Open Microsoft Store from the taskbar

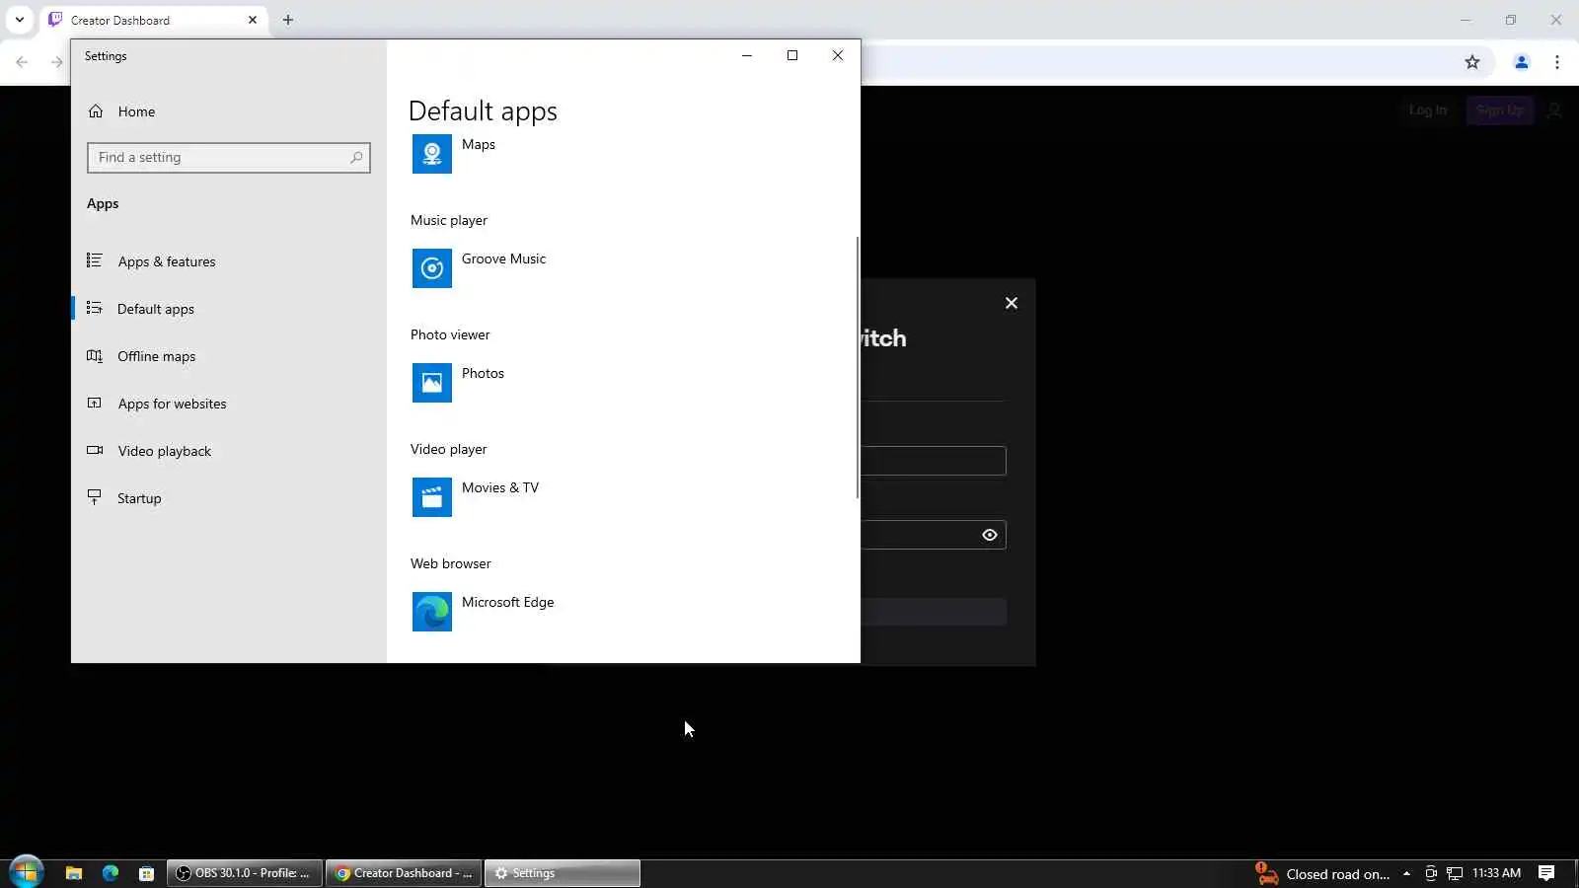pos(146,873)
